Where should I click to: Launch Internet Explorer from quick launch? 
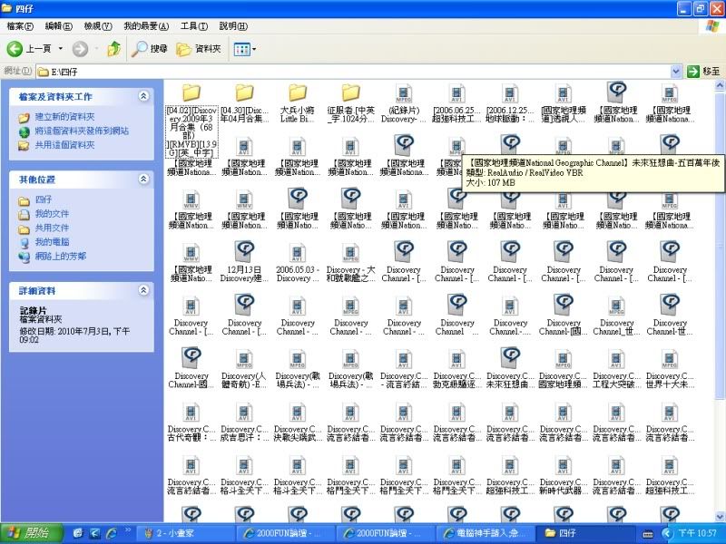(x=112, y=533)
